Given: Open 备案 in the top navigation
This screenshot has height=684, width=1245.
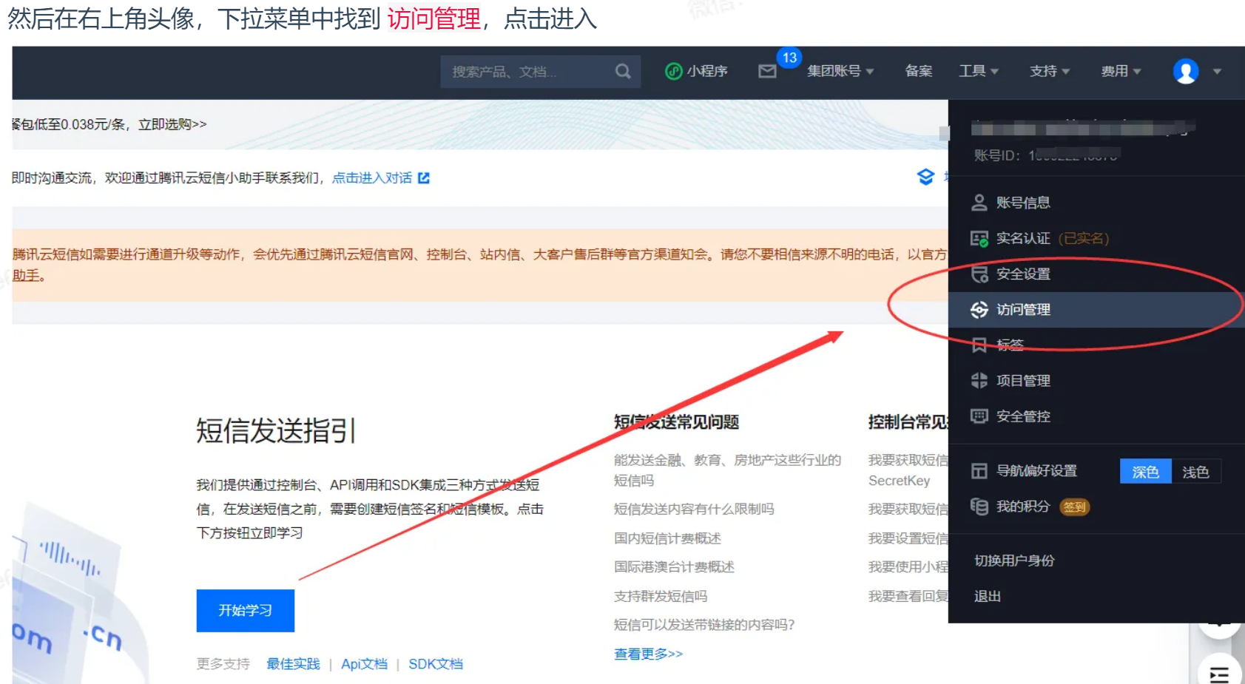Looking at the screenshot, I should (x=918, y=71).
